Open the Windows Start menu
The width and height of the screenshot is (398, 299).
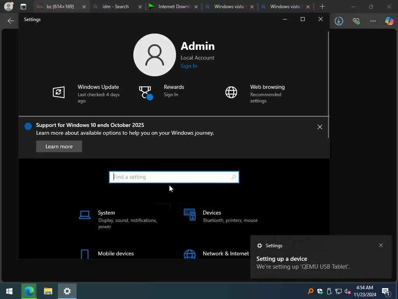point(9,291)
